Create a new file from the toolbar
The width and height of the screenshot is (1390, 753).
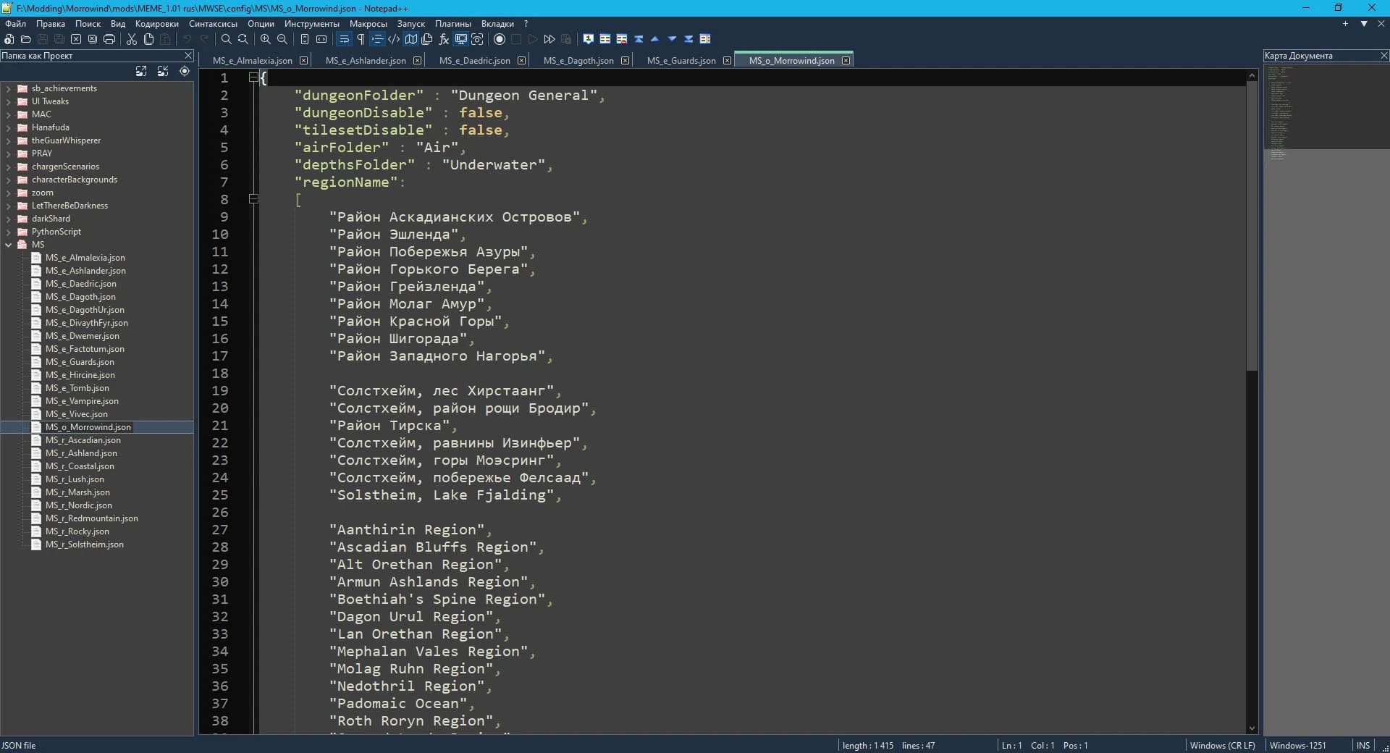(9, 39)
